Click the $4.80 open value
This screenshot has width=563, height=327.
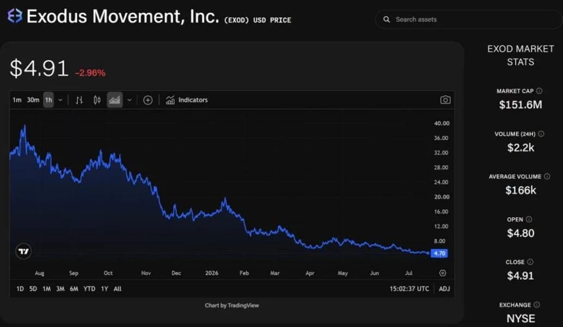[521, 233]
